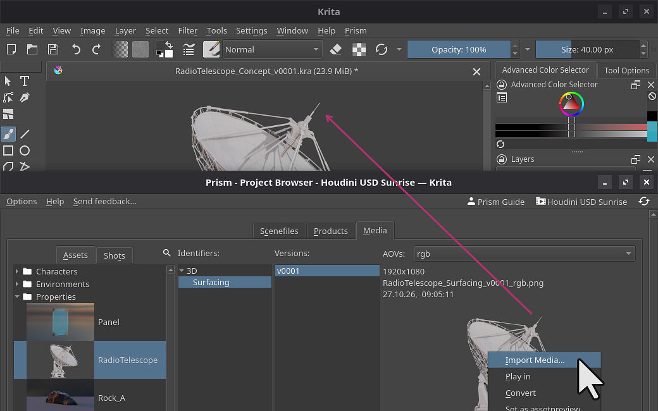Select the Ellipse tool
The image size is (658, 411).
[25, 150]
